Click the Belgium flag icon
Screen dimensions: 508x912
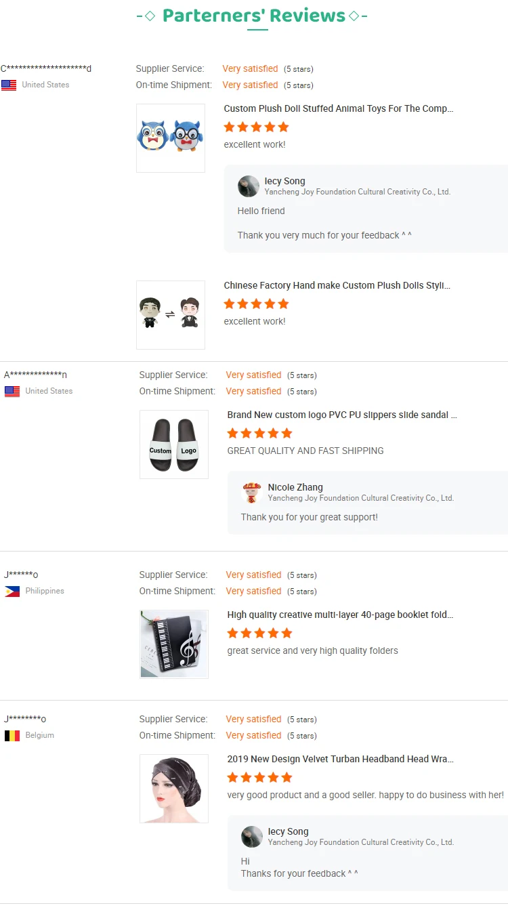coord(12,736)
